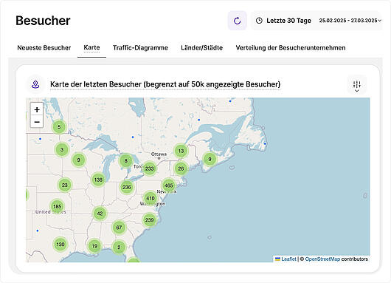This screenshot has height=283, width=391.
Task: Go to Länder/Städte tab
Action: coord(201,48)
